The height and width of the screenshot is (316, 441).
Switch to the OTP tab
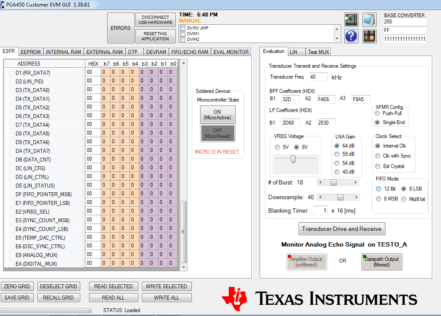pyautogui.click(x=134, y=52)
